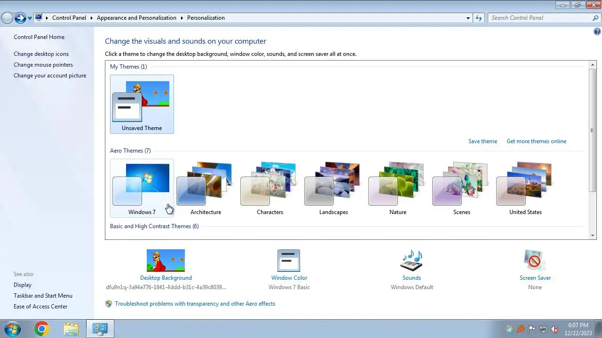This screenshot has width=602, height=338.
Task: Open Taskbar and Start Menu link
Action: (x=43, y=296)
